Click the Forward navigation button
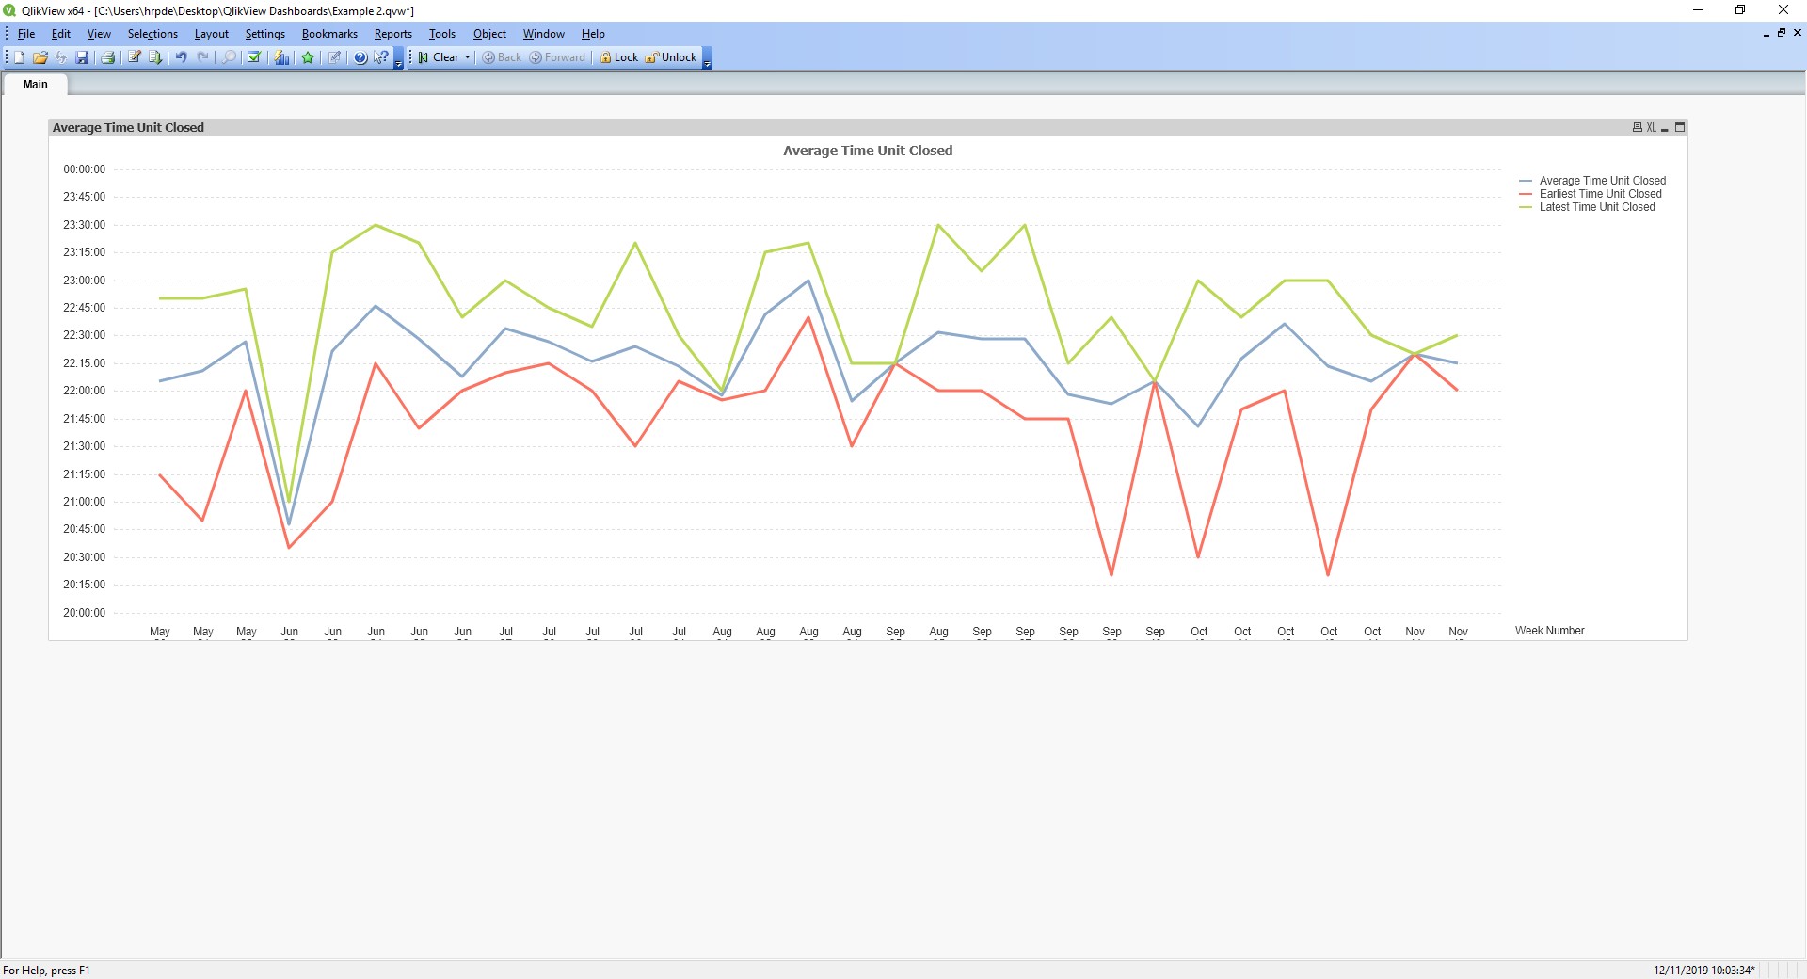Screen dimensions: 1807x979 [x=557, y=57]
